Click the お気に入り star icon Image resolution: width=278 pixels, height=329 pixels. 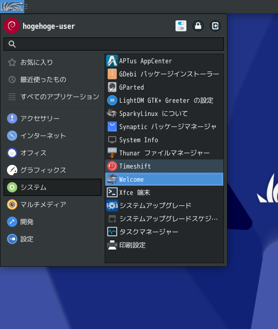coord(12,62)
